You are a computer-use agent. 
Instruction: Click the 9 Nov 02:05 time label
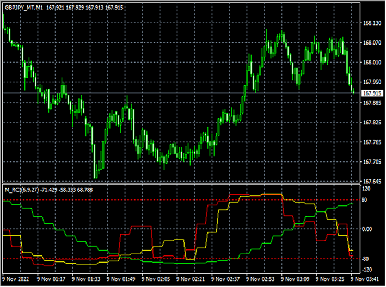tap(156, 279)
